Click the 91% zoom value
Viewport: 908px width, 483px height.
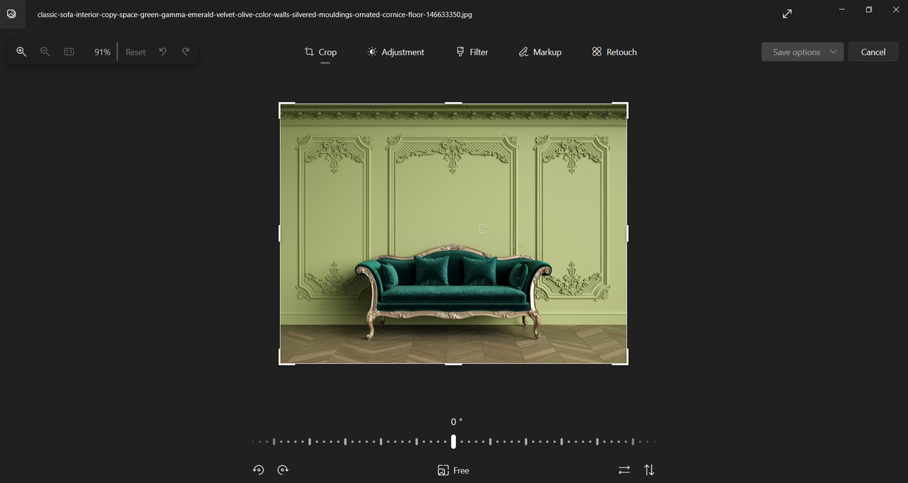[102, 52]
